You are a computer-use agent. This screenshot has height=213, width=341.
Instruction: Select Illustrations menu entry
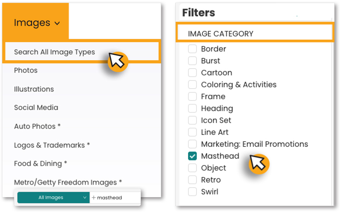34,89
